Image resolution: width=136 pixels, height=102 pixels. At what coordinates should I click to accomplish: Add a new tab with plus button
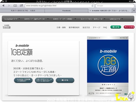pos(134,11)
